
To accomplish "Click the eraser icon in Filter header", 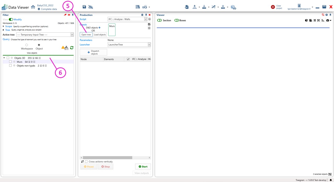I will (x=65, y=15).
